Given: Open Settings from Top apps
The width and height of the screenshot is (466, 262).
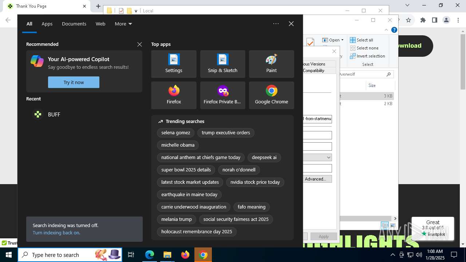Looking at the screenshot, I should (174, 64).
